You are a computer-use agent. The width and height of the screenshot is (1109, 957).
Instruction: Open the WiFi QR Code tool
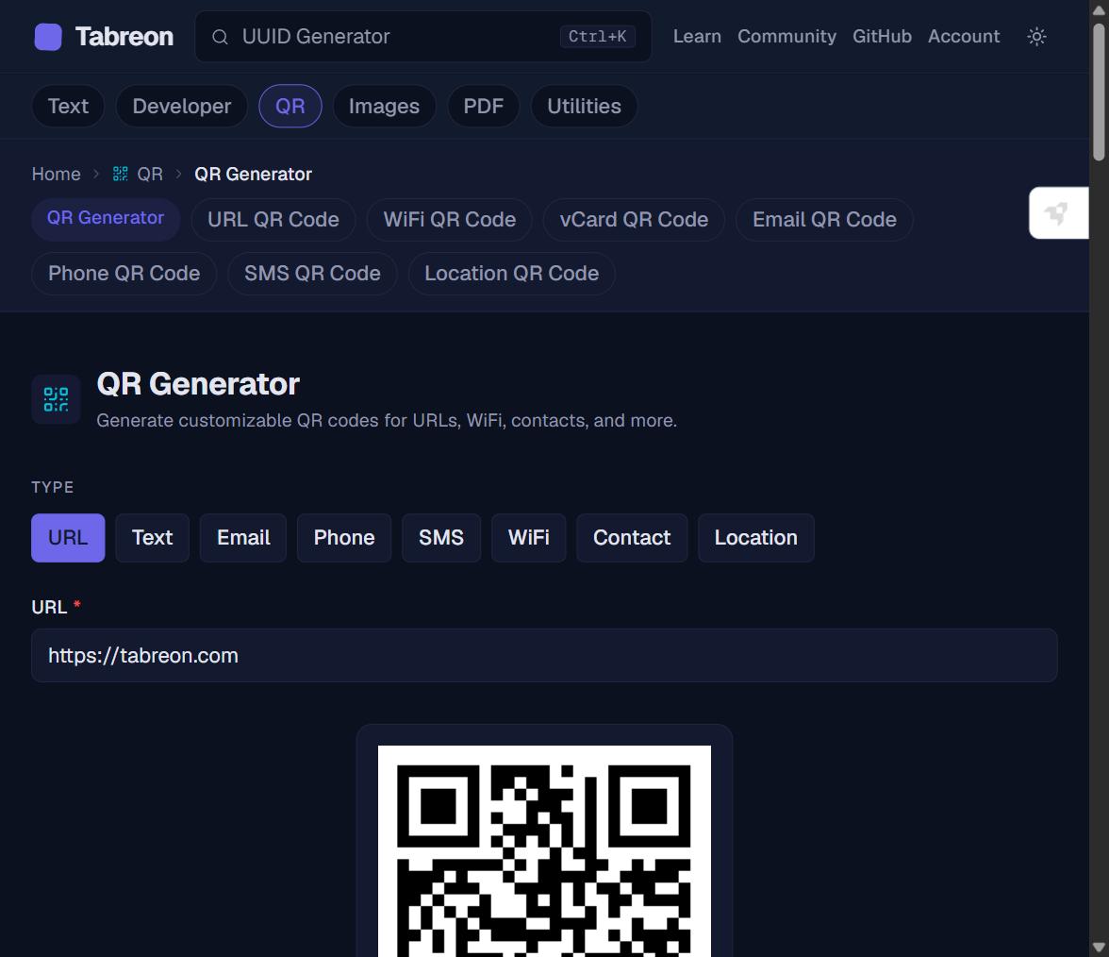449,219
